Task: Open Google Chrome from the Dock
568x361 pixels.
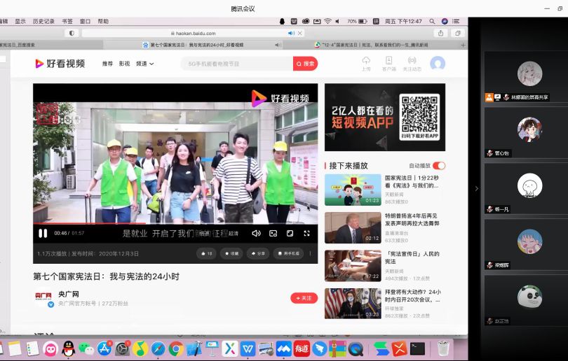Action: 176,348
